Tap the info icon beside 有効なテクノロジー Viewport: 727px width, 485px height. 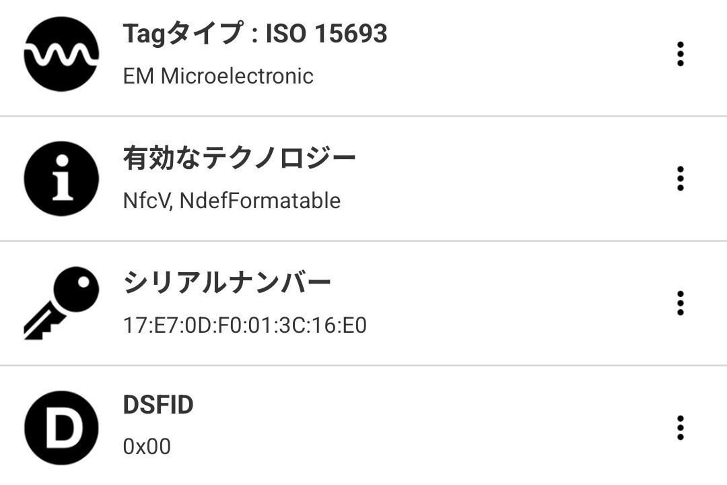pyautogui.click(x=61, y=179)
